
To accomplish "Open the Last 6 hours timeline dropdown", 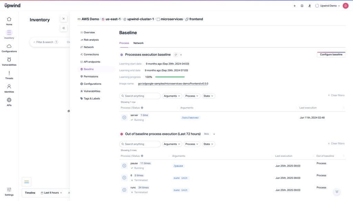I will [x=51, y=193].
